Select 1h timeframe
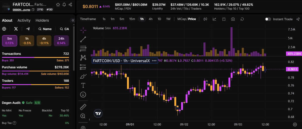The width and height of the screenshot is (302, 129). pos(142,19)
